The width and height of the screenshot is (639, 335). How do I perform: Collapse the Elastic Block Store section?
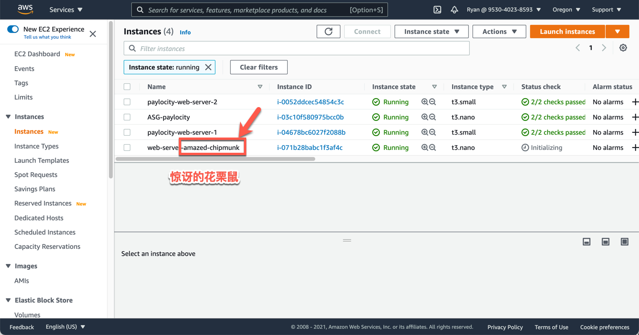(8, 300)
